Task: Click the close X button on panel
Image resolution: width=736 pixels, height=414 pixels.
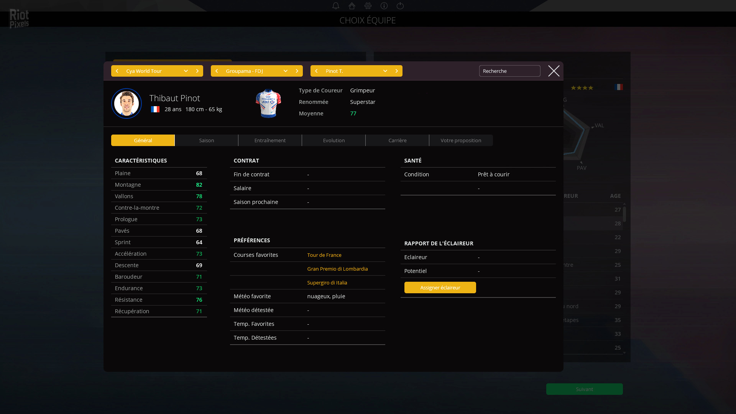Action: 554,71
